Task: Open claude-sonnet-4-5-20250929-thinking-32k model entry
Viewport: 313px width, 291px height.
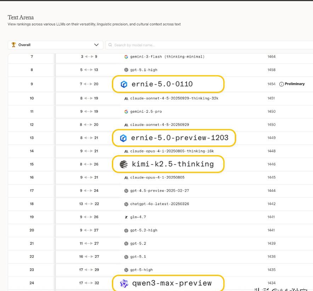Action: pos(174,98)
